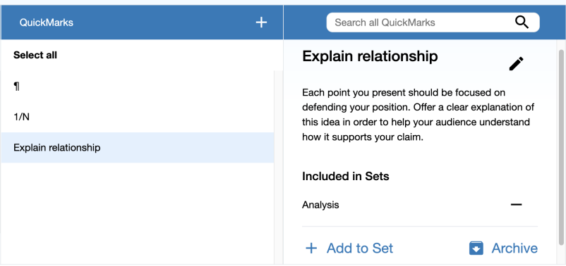Image resolution: width=566 pixels, height=266 pixels.
Task: Click the Archive box icon
Action: (476, 248)
